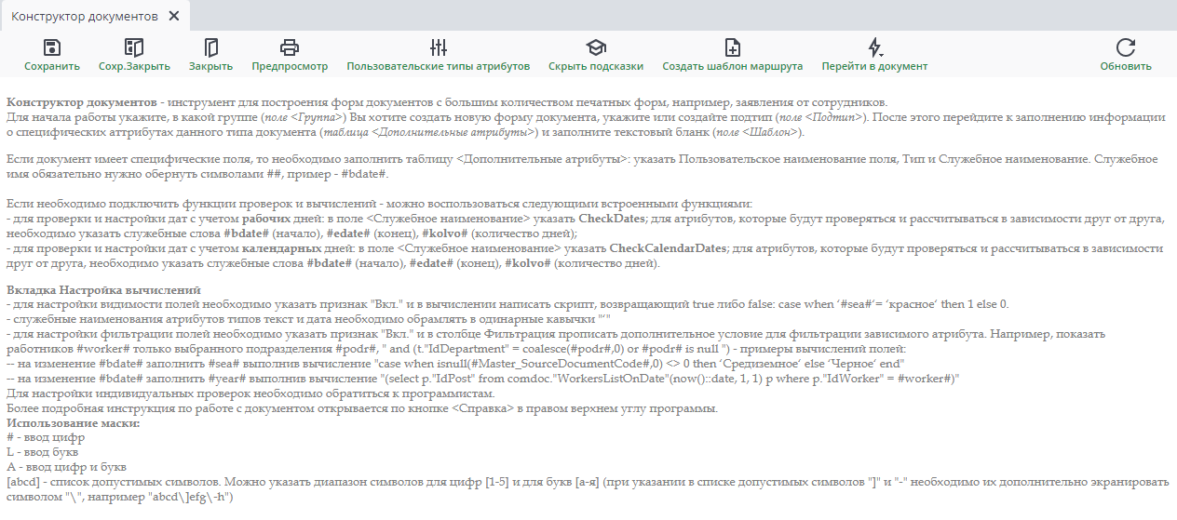This screenshot has height=520, width=1177.
Task: Click the sentence starting 'Для настройки индивидуальных проверок'
Action: (x=250, y=393)
